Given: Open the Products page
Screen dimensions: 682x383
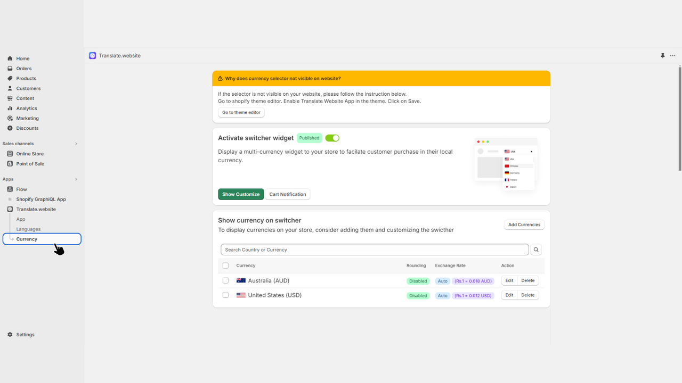Looking at the screenshot, I should click(26, 78).
